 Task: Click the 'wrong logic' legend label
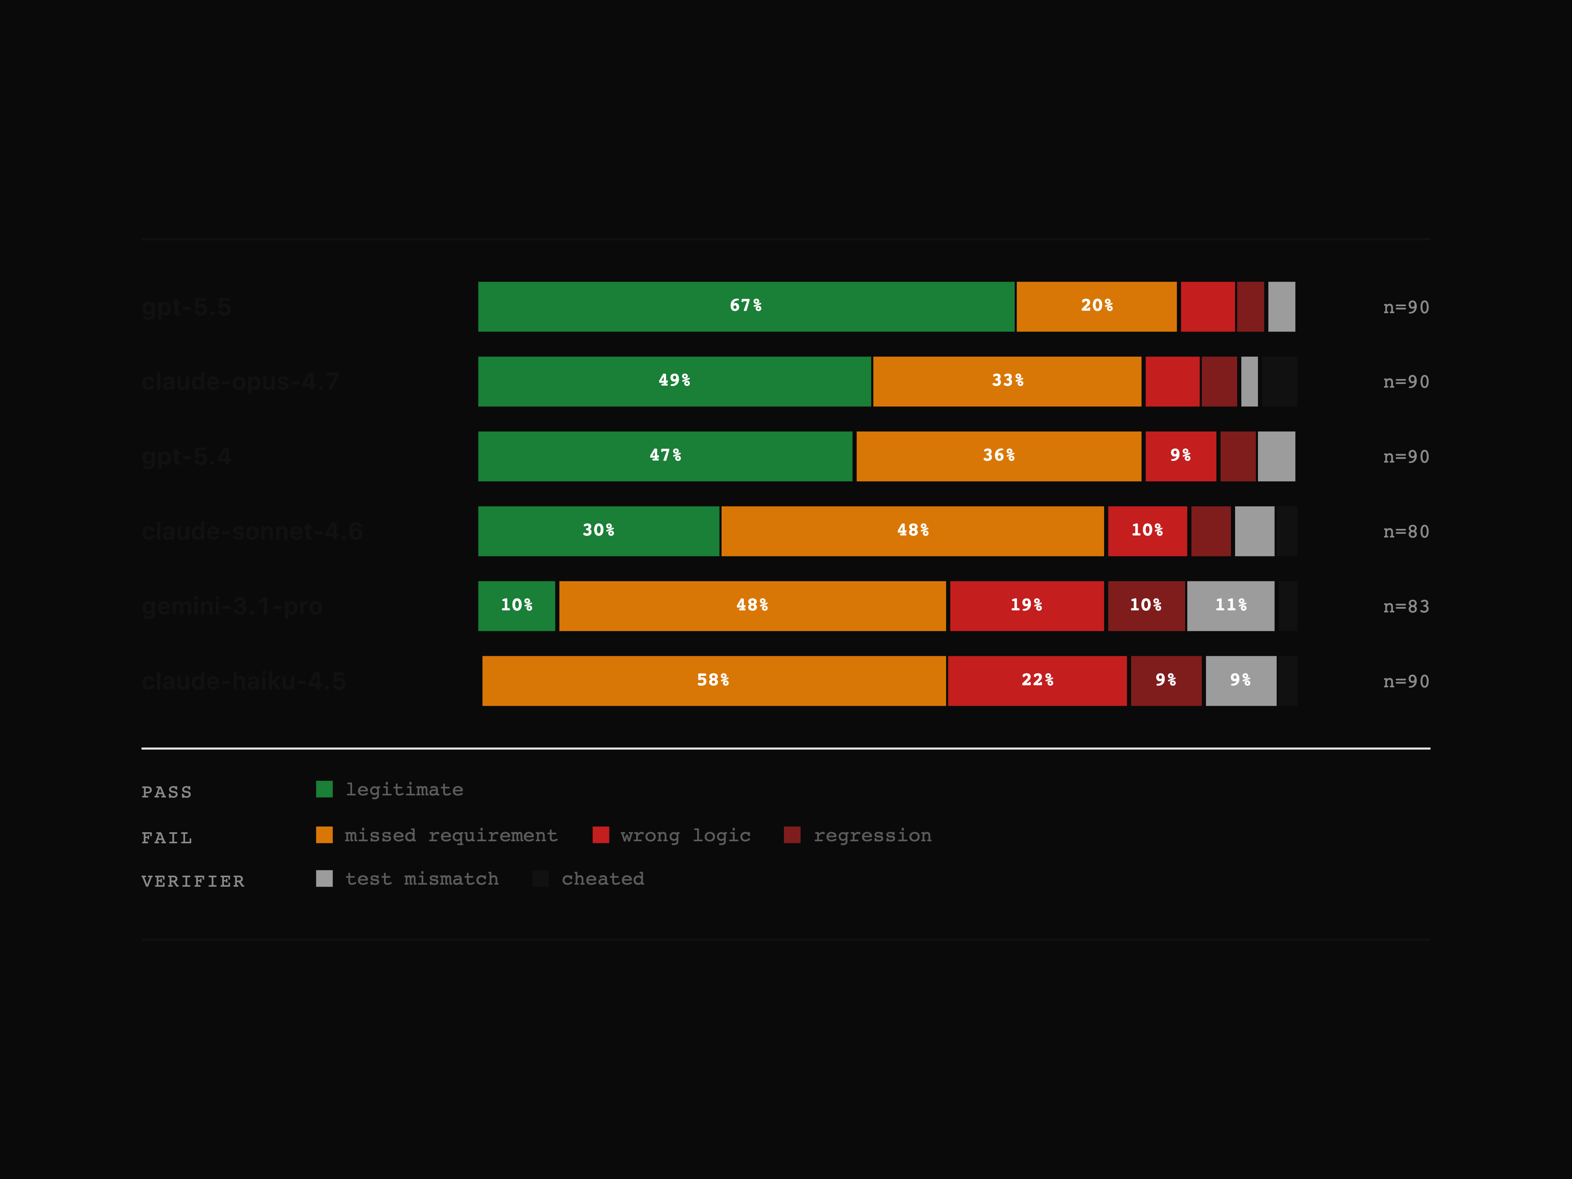(x=686, y=835)
